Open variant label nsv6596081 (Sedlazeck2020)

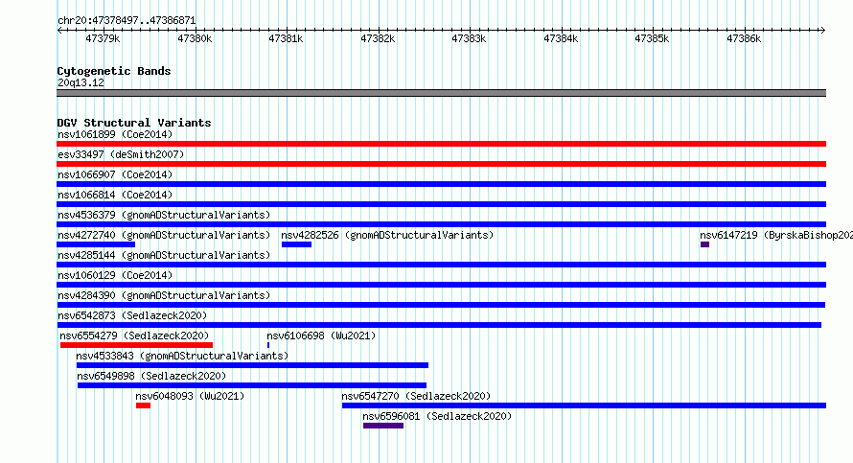pos(437,416)
